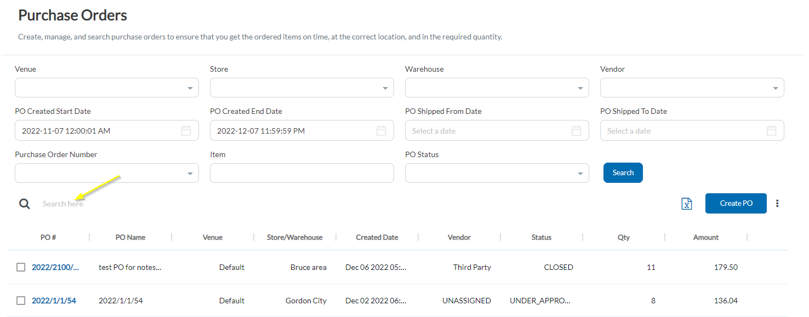Open the PO Shipped From Date calendar icon
Screen dimensions: 809x317
(x=576, y=130)
